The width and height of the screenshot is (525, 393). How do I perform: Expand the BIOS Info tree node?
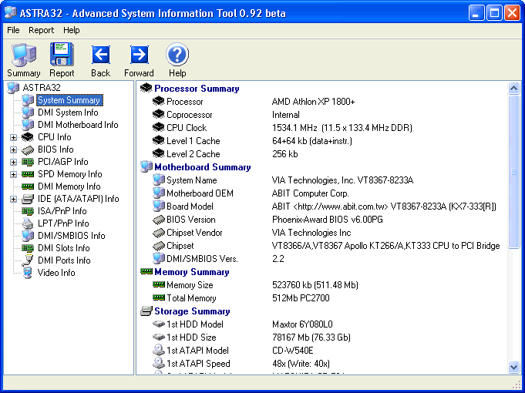pos(13,149)
